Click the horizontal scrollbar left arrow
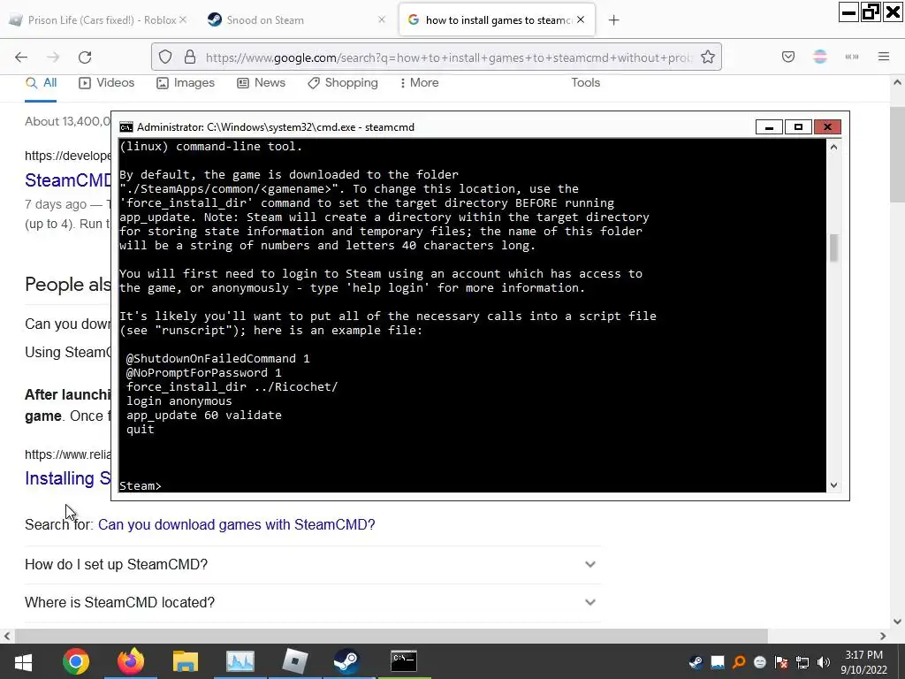Screen dimensions: 905x679 [x=7, y=637]
